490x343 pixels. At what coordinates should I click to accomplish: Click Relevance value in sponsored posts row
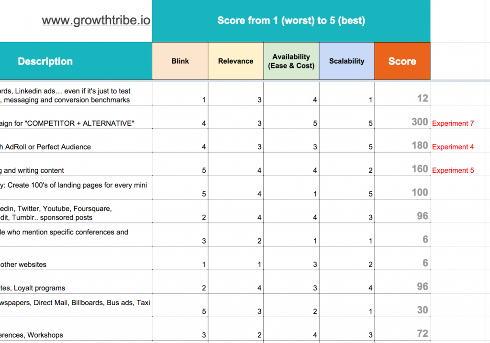(235, 211)
